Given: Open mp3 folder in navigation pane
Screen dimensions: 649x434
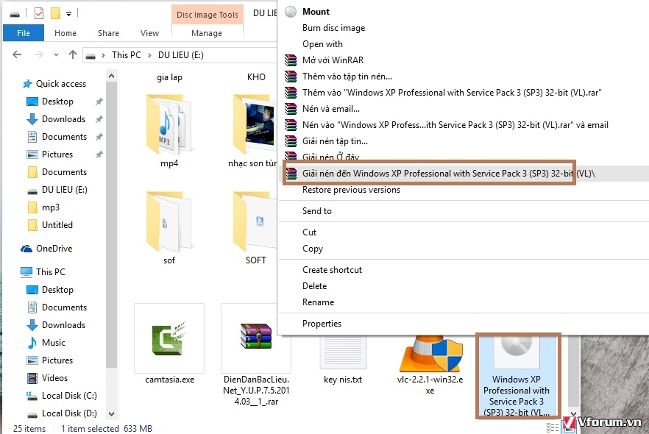Looking at the screenshot, I should coord(51,207).
